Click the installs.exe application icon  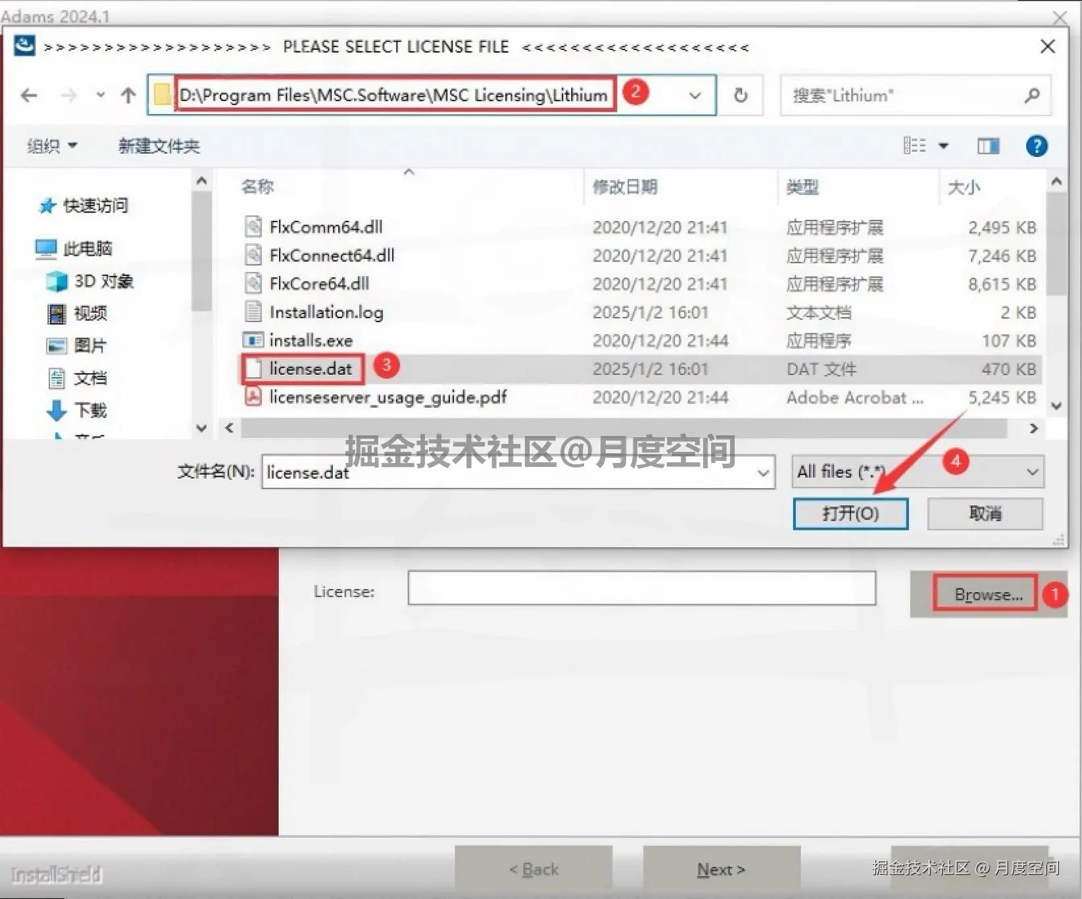coord(253,340)
